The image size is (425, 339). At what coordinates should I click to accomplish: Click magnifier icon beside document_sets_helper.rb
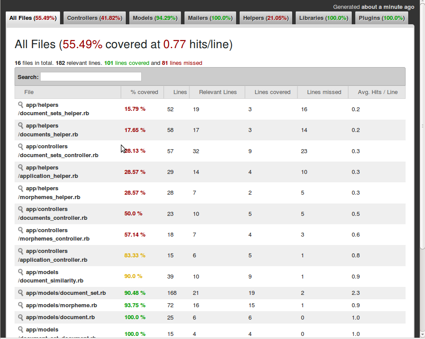(20, 105)
